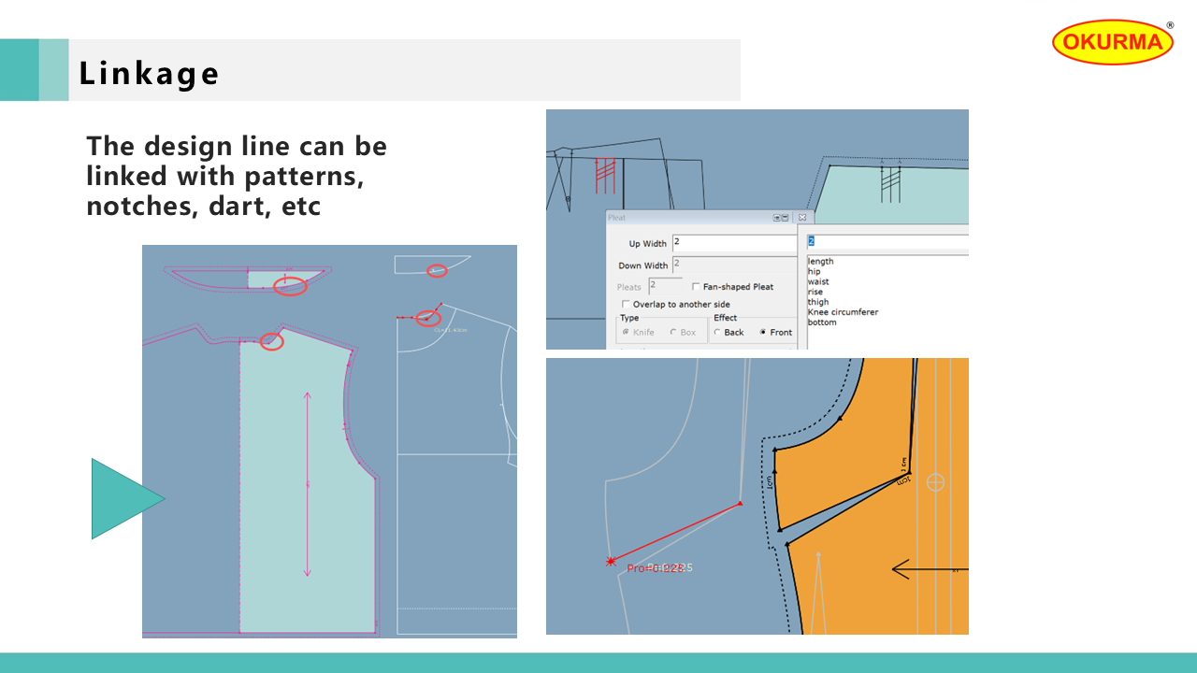
Task: Pick 'Knee circumferer' in the list
Action: (x=843, y=312)
